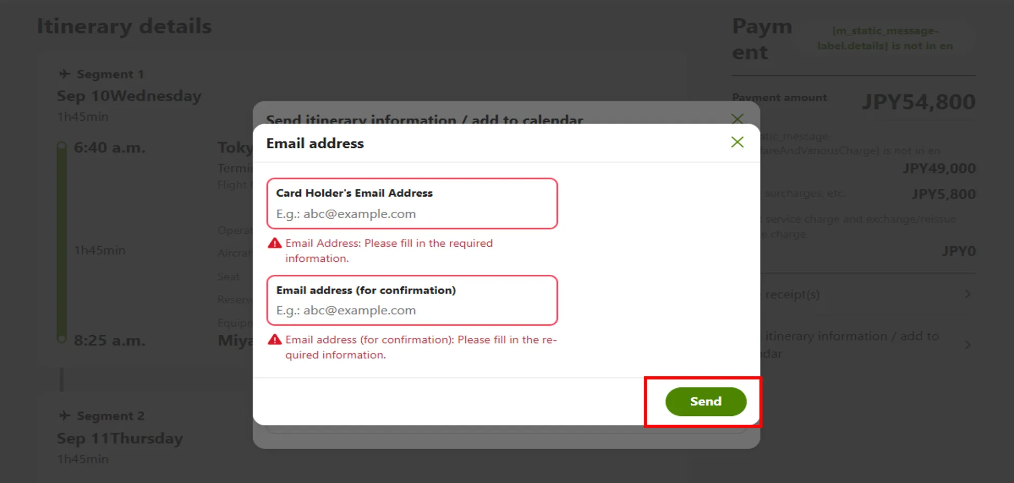Click the Sep 11 Thursday segment date

click(120, 438)
